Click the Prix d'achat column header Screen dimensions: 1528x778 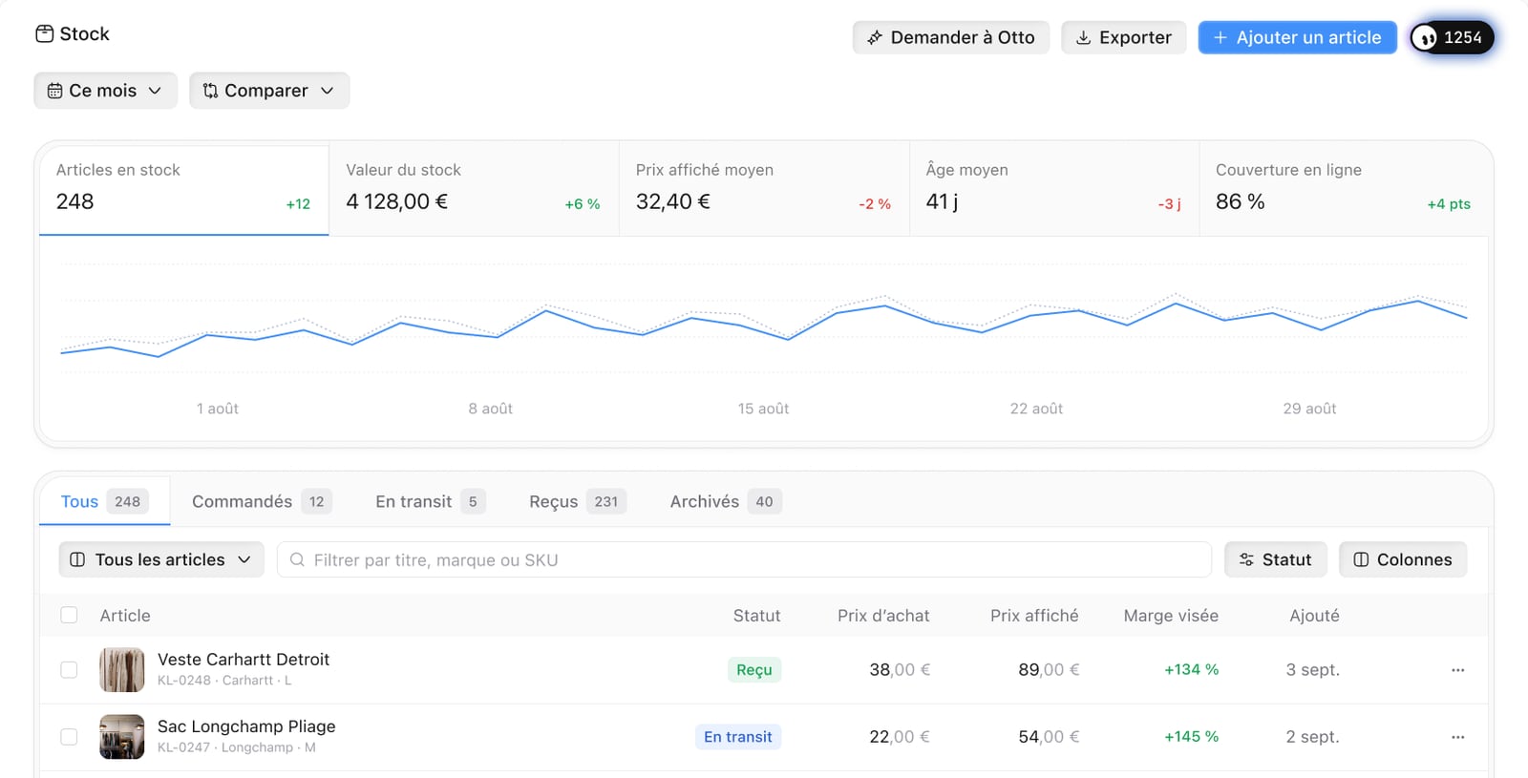coord(883,616)
